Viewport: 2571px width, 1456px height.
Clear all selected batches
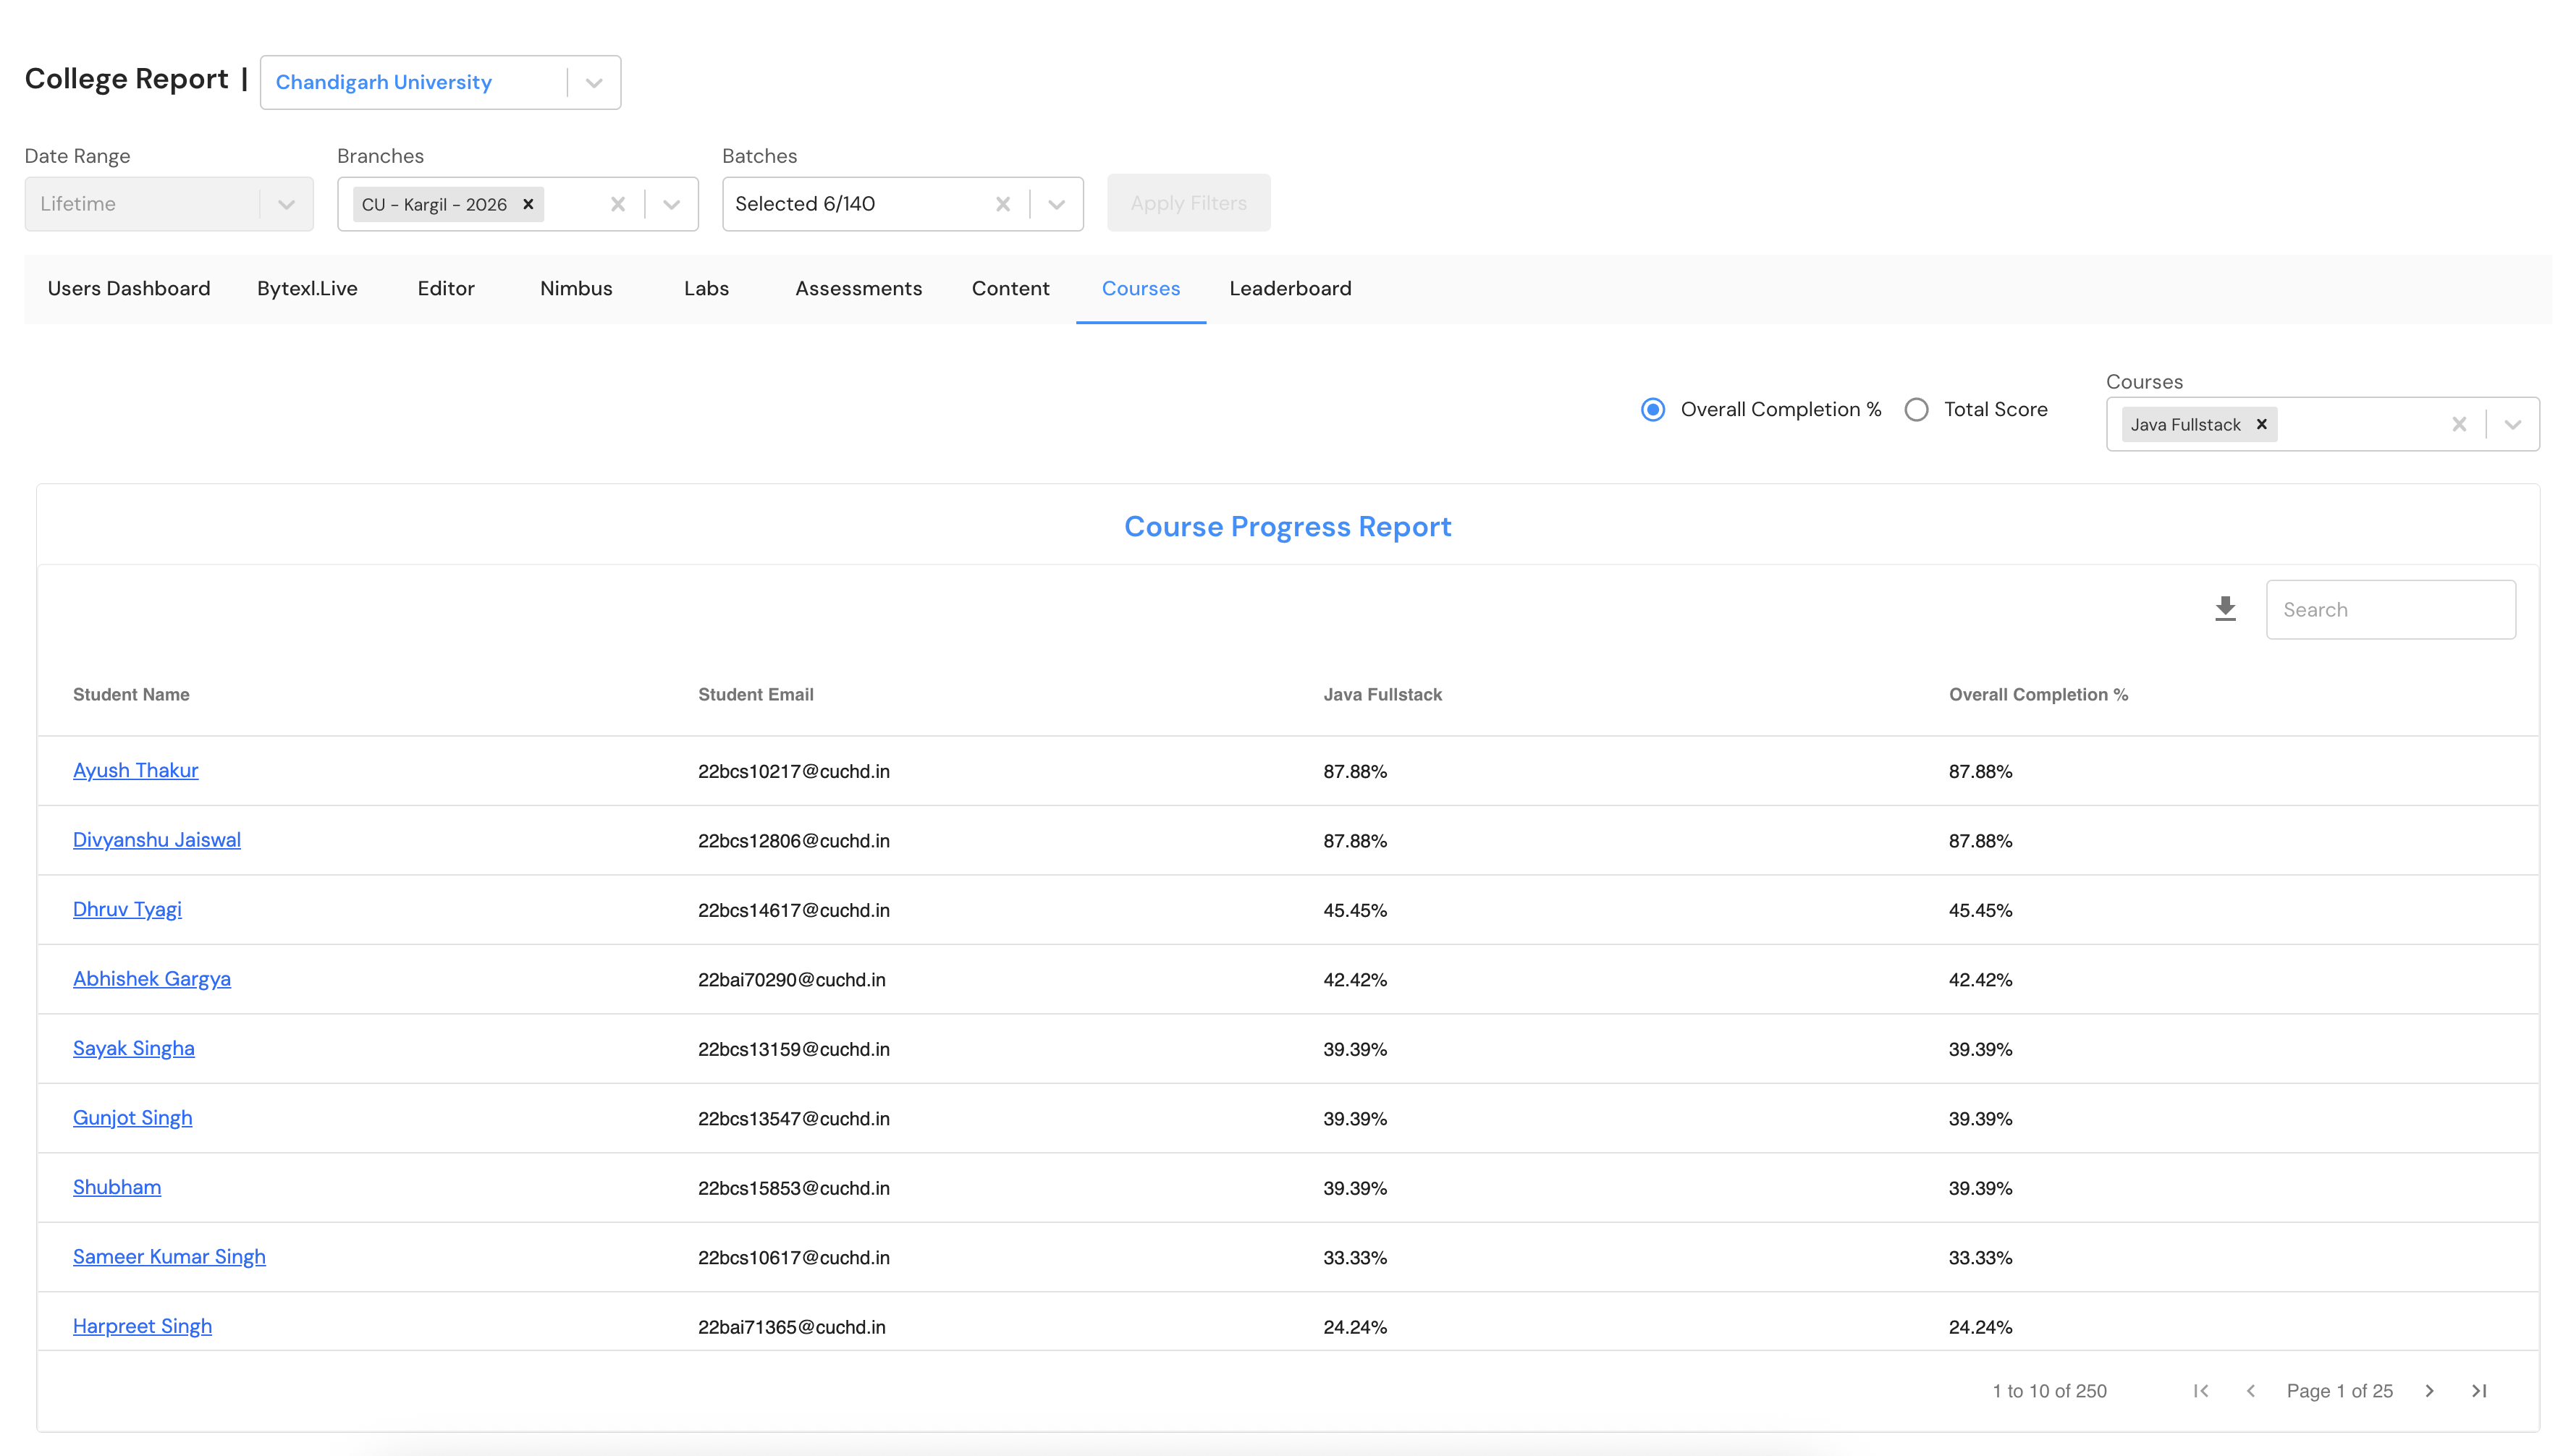(1002, 204)
